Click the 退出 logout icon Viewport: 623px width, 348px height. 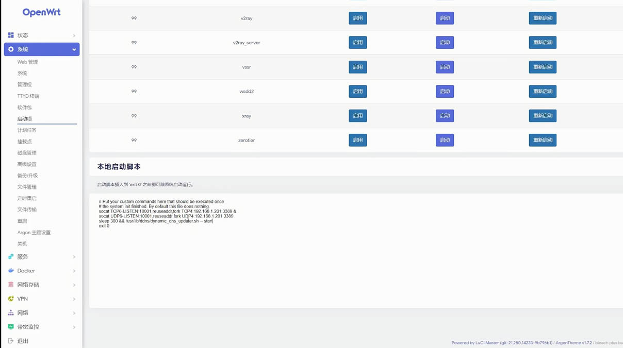click(11, 341)
